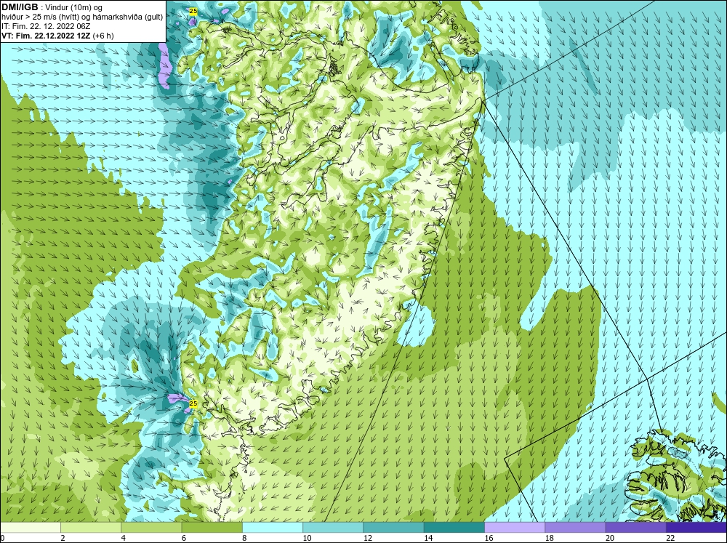The height and width of the screenshot is (543, 727).
Task: Click the "hviður > 25 m/s (hvítt)" line
Action: (x=39, y=17)
